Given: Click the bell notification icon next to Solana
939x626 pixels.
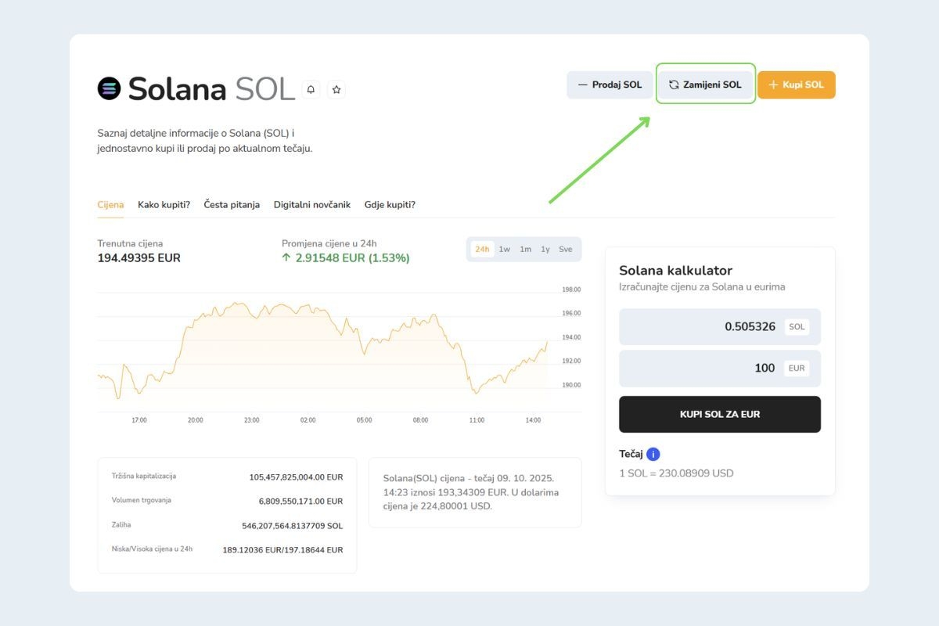Looking at the screenshot, I should tap(311, 88).
